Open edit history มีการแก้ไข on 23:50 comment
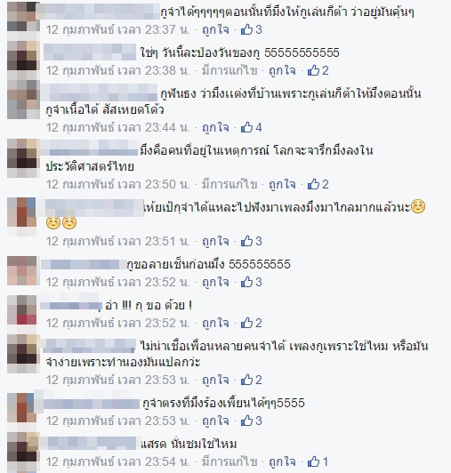451x473 pixels. point(230,184)
